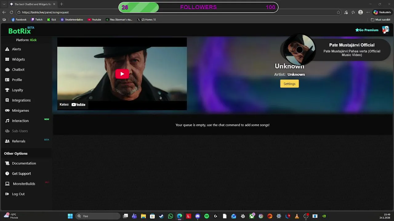Open the MonsterBuilds link
This screenshot has height=221, width=394.
tap(20, 184)
